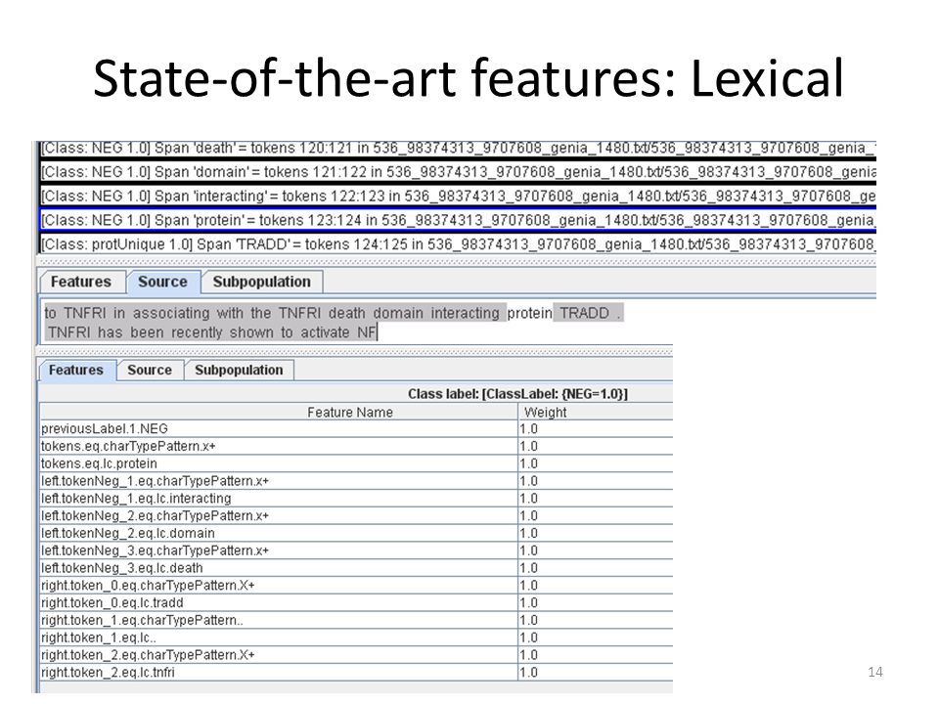Image resolution: width=939 pixels, height=704 pixels.
Task: Click 'associating' in the source text pane
Action: coord(171,313)
